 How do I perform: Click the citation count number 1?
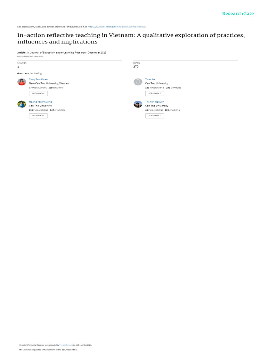pos(18,66)
